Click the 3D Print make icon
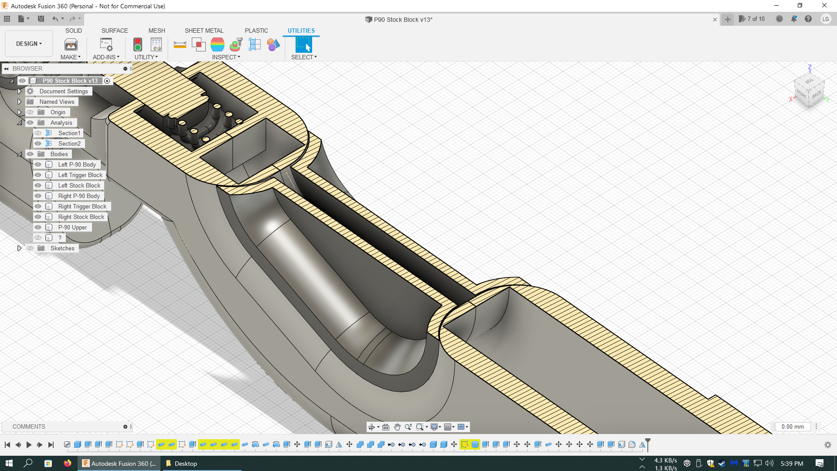This screenshot has width=837, height=471. click(71, 44)
